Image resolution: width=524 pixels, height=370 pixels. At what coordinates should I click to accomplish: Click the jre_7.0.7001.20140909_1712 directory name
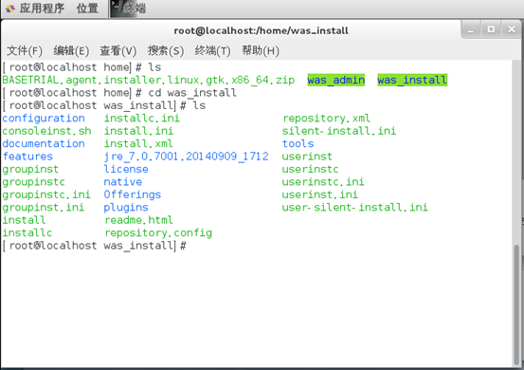click(186, 157)
